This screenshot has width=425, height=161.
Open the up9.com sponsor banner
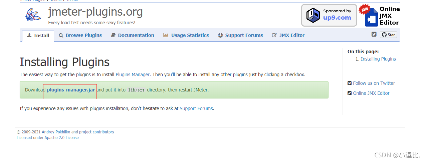click(329, 15)
